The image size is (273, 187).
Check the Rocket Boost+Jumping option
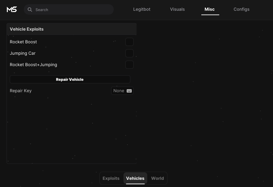pyautogui.click(x=130, y=65)
